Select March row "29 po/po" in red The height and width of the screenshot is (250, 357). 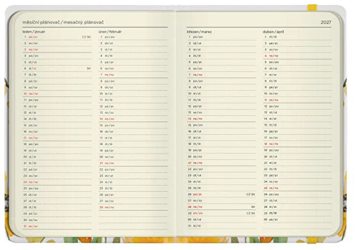click(221, 213)
